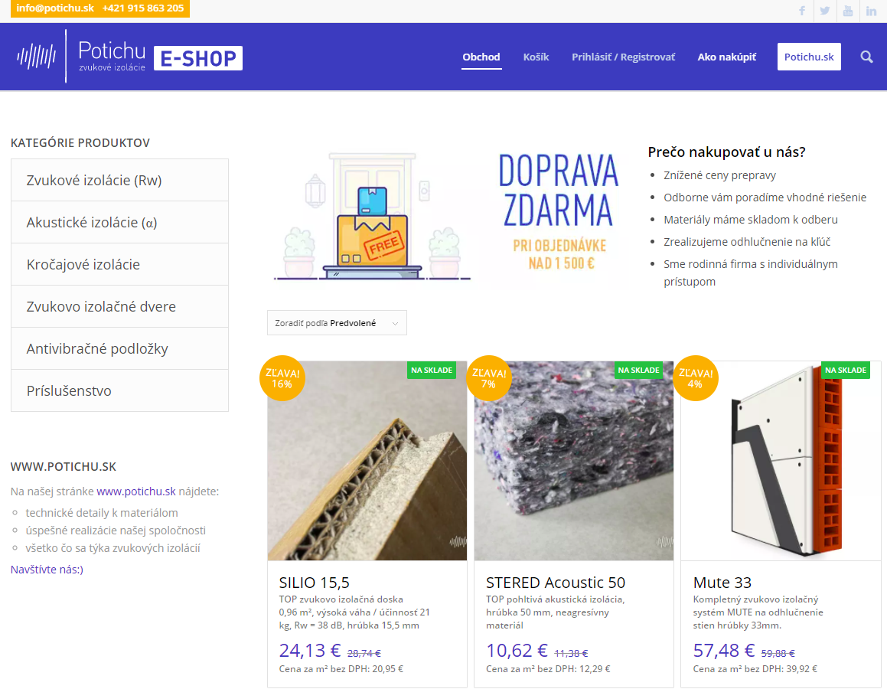Image resolution: width=887 pixels, height=689 pixels.
Task: Select Zvukové izolácie (Rw) category
Action: tap(119, 180)
